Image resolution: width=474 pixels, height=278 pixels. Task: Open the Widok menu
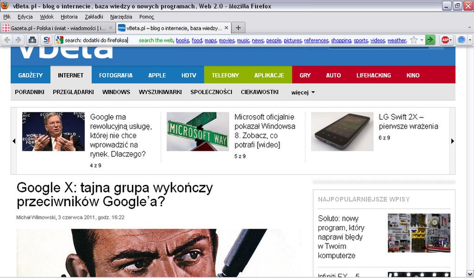(47, 17)
